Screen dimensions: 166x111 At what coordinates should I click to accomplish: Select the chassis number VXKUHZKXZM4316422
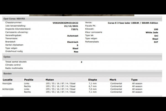click(65, 23)
